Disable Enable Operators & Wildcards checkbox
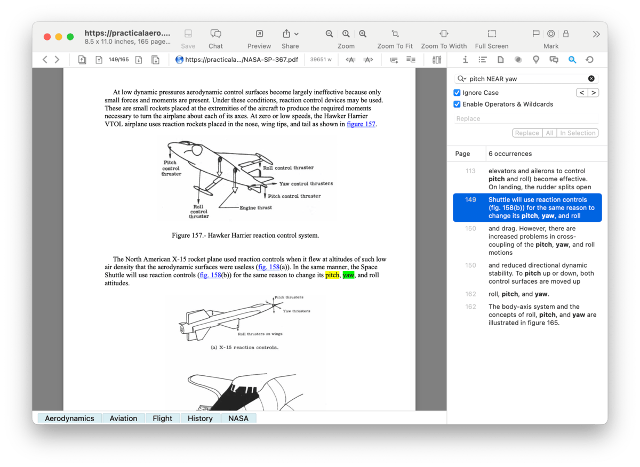 click(x=457, y=104)
